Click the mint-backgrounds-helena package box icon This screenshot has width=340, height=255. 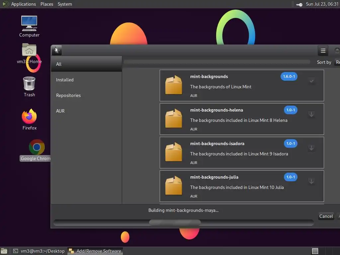pyautogui.click(x=173, y=119)
